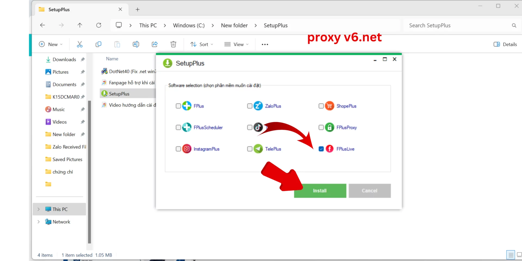The image size is (522, 261).
Task: Click the Delete trash icon
Action: (x=173, y=44)
